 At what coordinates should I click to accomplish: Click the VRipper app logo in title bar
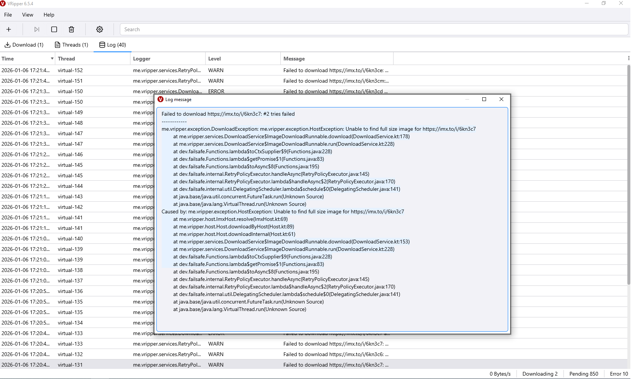[3, 3]
